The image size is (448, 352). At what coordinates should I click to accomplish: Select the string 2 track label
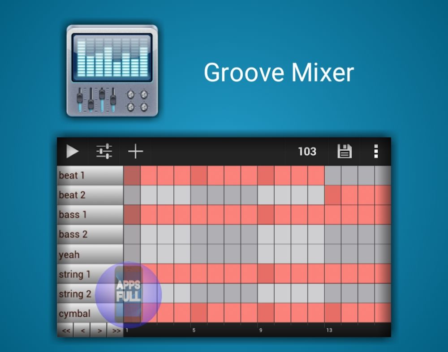(x=90, y=293)
